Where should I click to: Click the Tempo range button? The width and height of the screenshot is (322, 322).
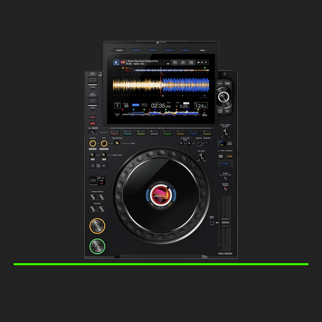coord(225,178)
